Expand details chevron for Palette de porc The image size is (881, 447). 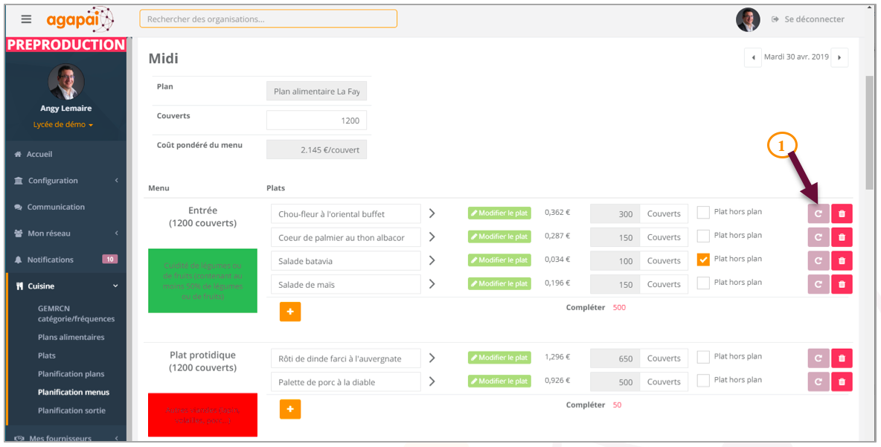tap(432, 382)
